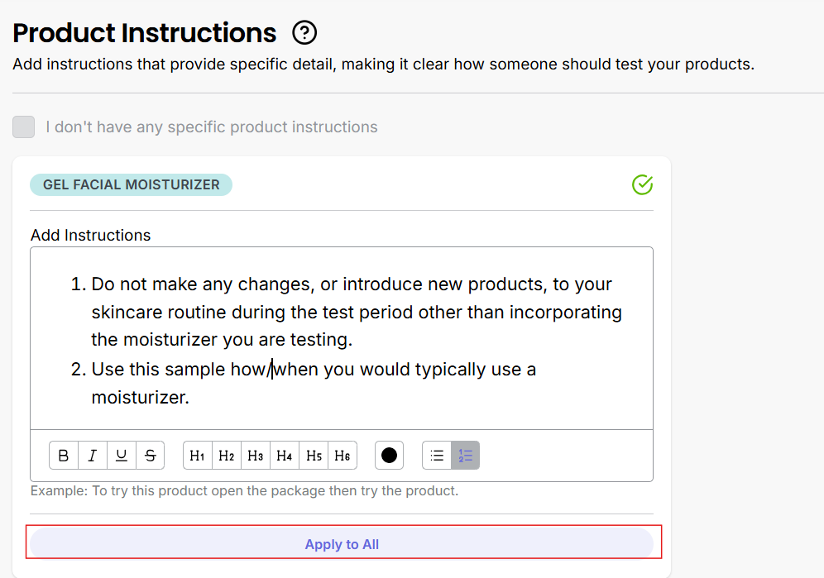Switch to bulleted list
Screen dimensions: 824x578
coord(437,456)
